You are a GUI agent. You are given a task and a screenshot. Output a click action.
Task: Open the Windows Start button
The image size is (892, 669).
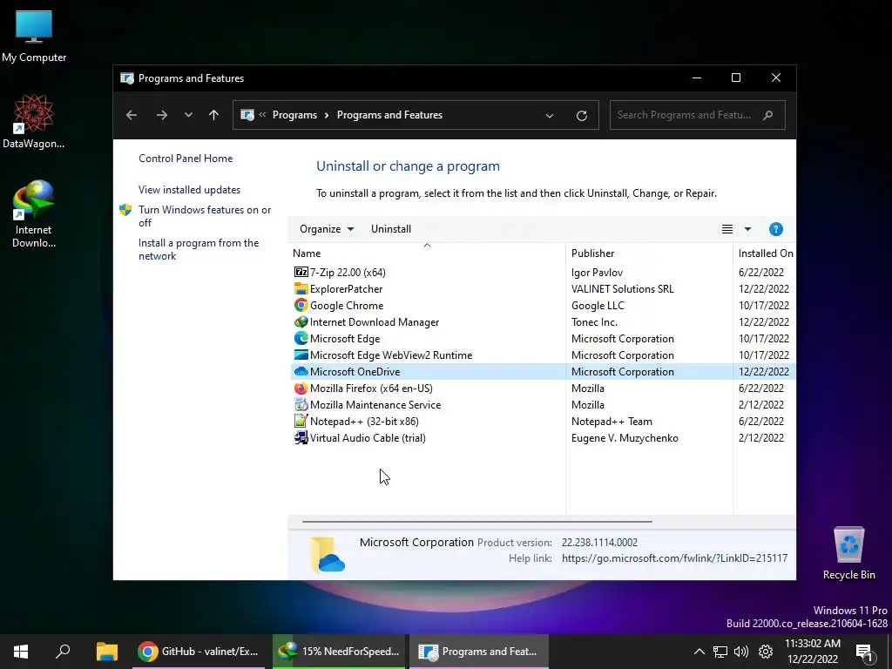click(x=21, y=652)
